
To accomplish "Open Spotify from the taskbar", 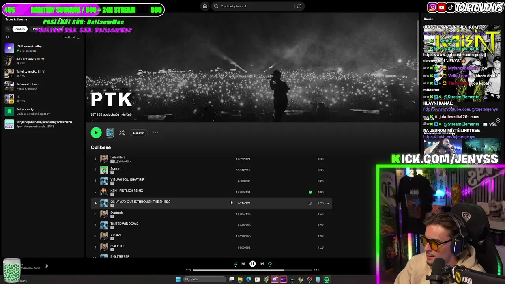I will point(327,279).
